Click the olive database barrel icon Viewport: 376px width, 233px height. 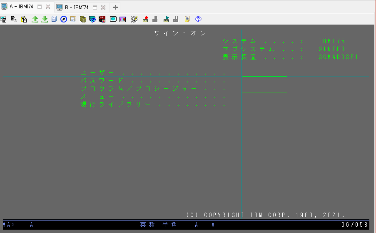point(83,19)
